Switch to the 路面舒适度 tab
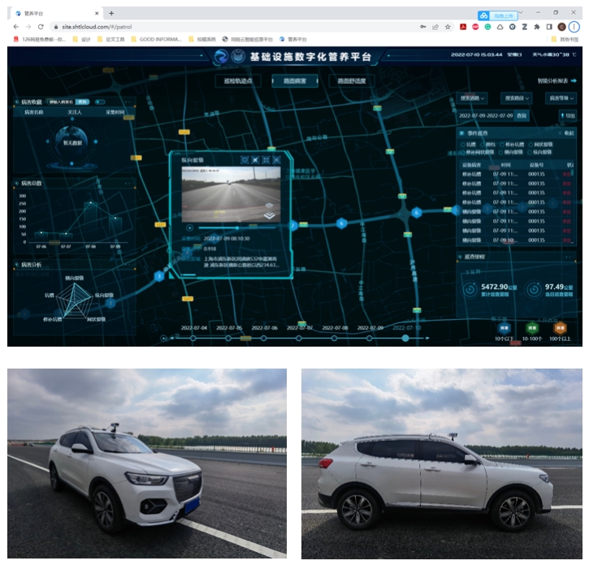The width and height of the screenshot is (589, 565). click(x=351, y=80)
